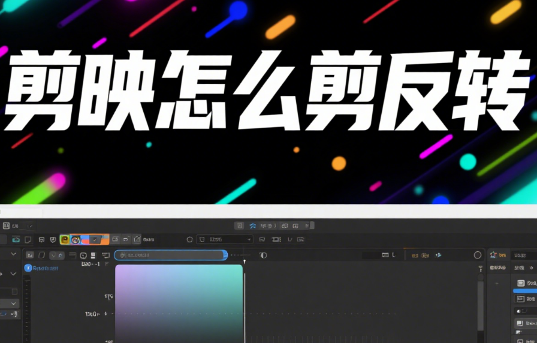Expand the chevron left of blue info icon

pos(13,274)
